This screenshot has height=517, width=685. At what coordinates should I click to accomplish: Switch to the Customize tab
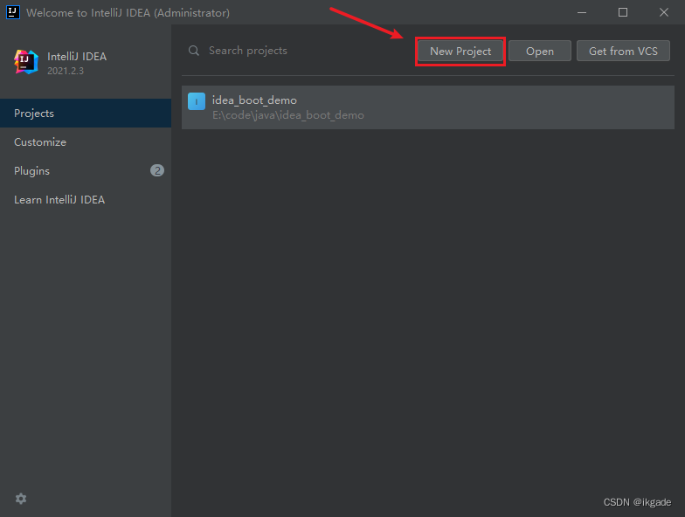pyautogui.click(x=86, y=141)
